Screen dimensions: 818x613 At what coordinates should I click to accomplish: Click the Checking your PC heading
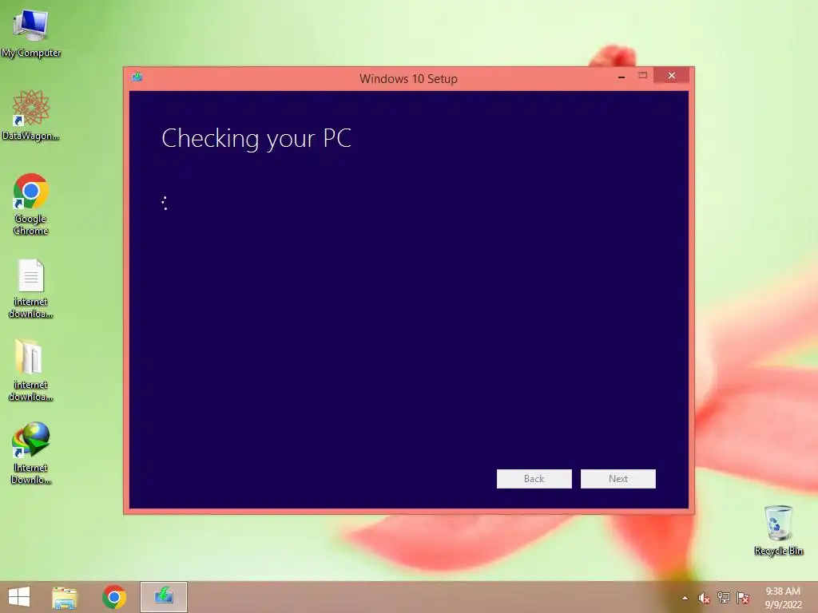[256, 139]
